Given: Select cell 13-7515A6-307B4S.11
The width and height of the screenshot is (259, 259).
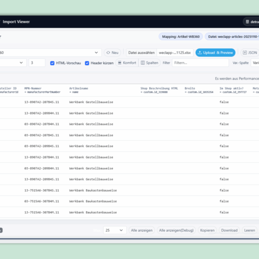Looking at the screenshot, I should (x=41, y=190).
